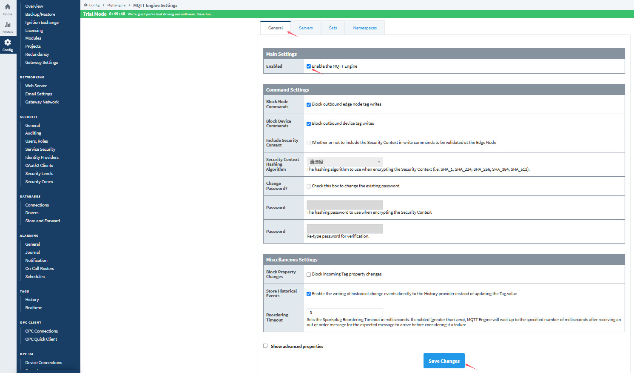634x373 pixels.
Task: Switch to the Namespaces tab
Action: [x=365, y=28]
